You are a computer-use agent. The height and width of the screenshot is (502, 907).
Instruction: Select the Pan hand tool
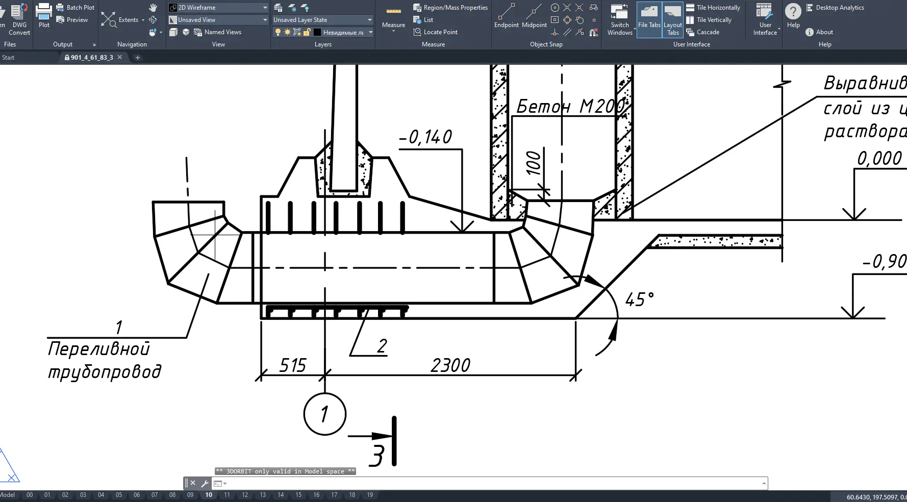pyautogui.click(x=153, y=8)
